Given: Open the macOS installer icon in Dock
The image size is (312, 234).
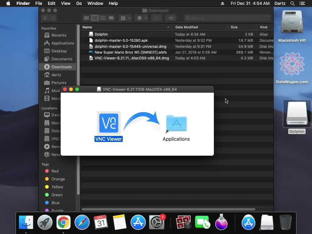Looking at the screenshot, I should coord(221,222).
